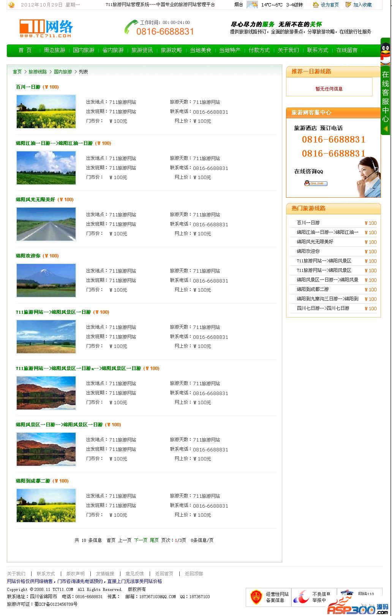The width and height of the screenshot is (392, 616).
Task: Go to 尾页 in pagination
Action: (154, 540)
